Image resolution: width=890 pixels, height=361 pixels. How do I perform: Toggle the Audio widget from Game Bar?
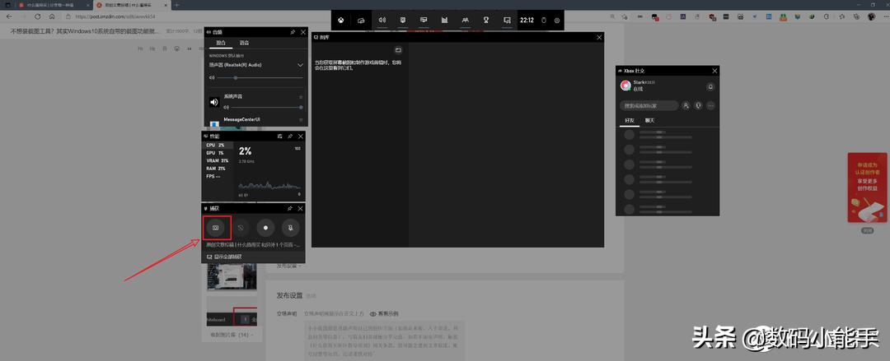(382, 20)
